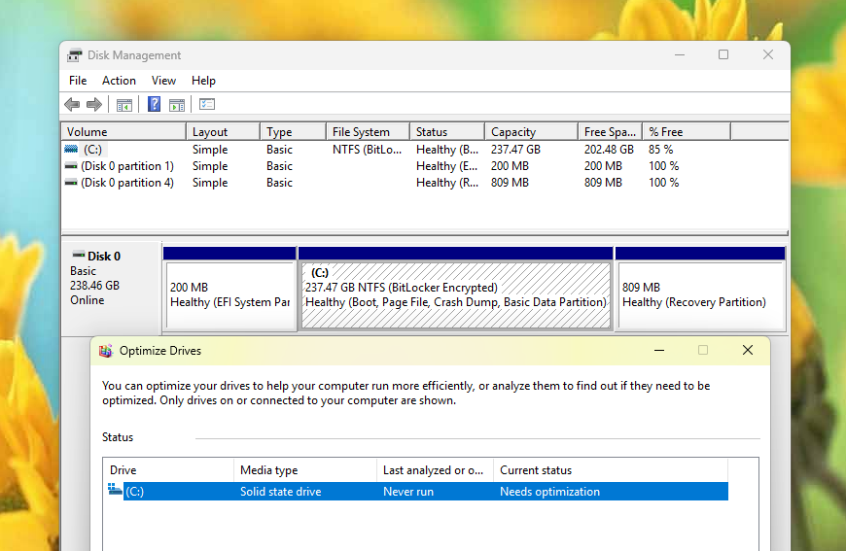
Task: Click Solid state drive media type cell
Action: 281,491
